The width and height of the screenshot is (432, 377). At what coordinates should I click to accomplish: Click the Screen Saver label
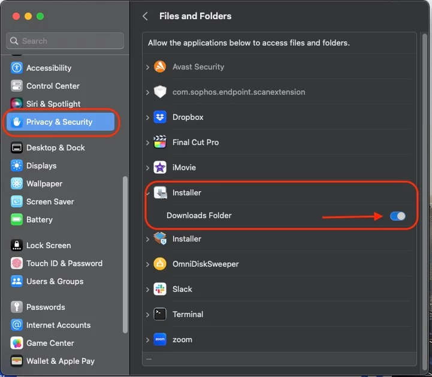click(50, 201)
